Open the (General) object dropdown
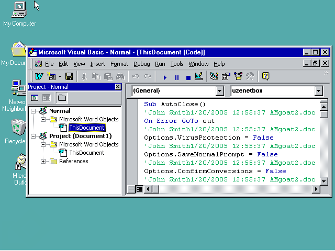 pyautogui.click(x=219, y=91)
